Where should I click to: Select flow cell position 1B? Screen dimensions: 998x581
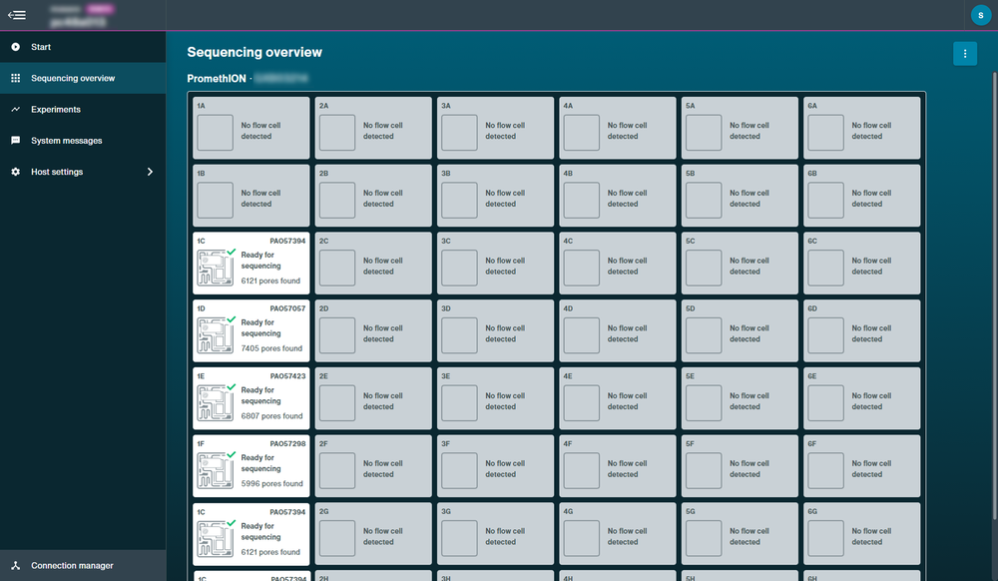251,196
